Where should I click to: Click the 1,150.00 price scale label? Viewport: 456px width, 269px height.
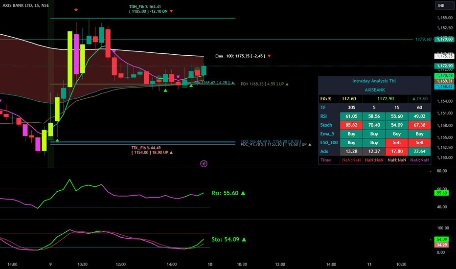pos(445,157)
